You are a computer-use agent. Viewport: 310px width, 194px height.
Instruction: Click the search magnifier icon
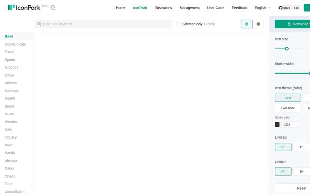point(39,24)
